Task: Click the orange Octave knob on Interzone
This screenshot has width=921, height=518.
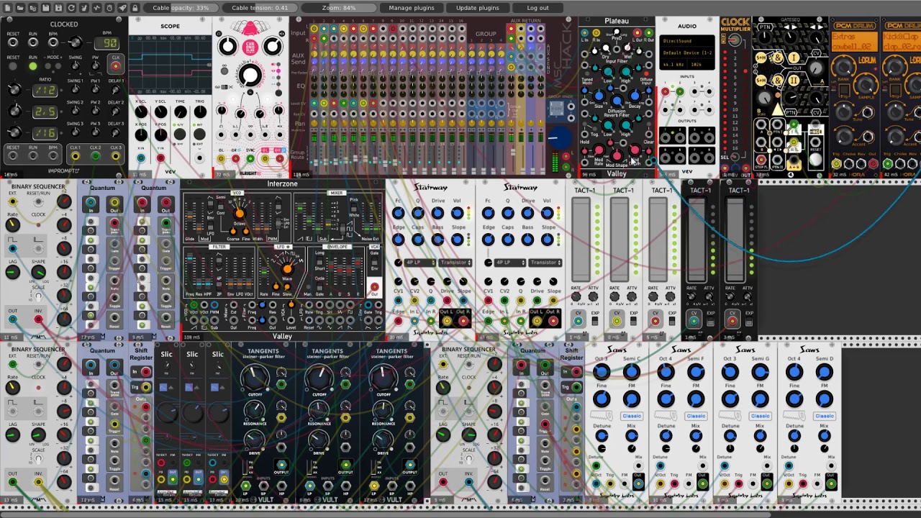Action: pyautogui.click(x=240, y=213)
